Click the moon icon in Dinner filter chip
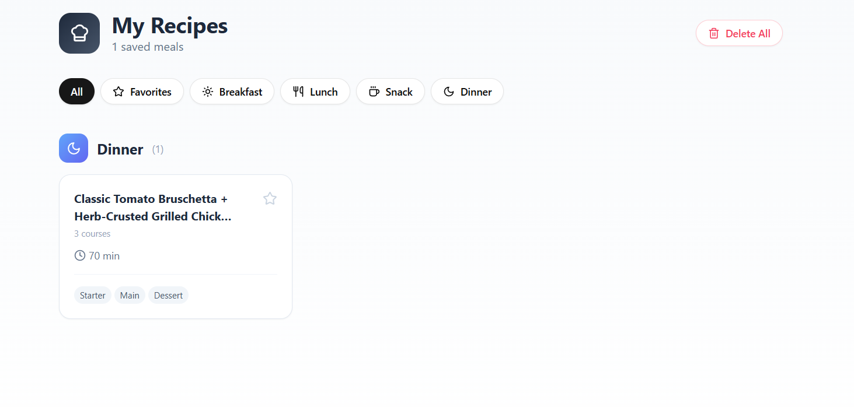The image size is (854, 407). point(449,92)
